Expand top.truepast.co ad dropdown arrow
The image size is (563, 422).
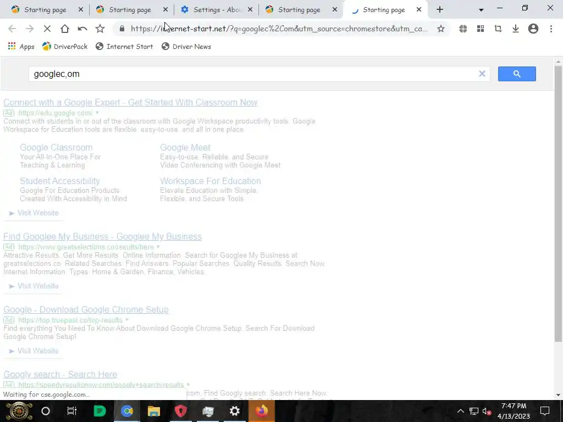tap(127, 320)
